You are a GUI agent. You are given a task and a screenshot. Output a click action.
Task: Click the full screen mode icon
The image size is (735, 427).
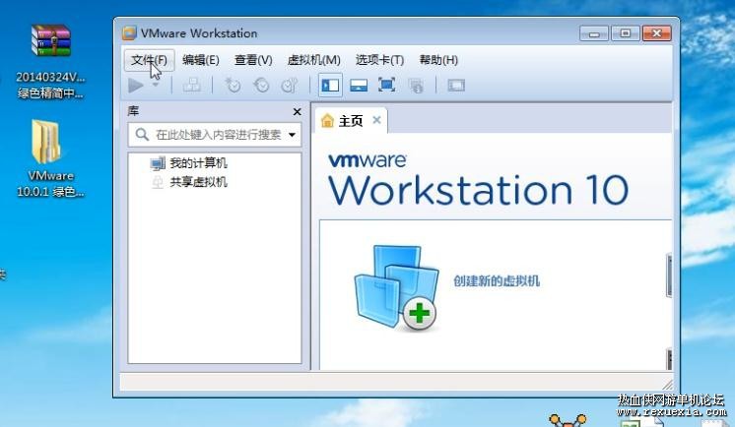387,86
